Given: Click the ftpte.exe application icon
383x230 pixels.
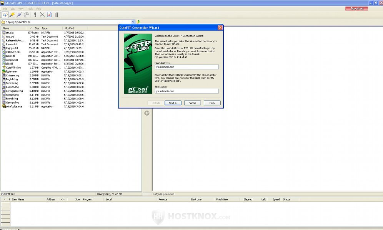Looking at the screenshot, I should [4, 71].
